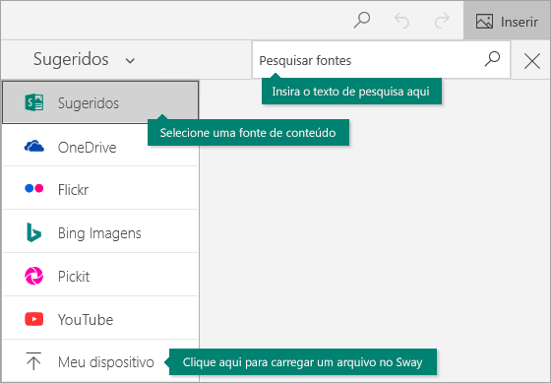
Task: Choose Flickr as content source
Action: click(100, 189)
